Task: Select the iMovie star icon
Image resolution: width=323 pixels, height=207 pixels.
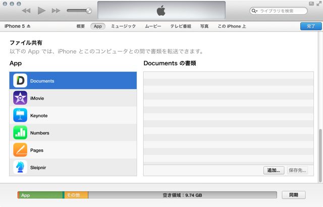Action: (20, 98)
